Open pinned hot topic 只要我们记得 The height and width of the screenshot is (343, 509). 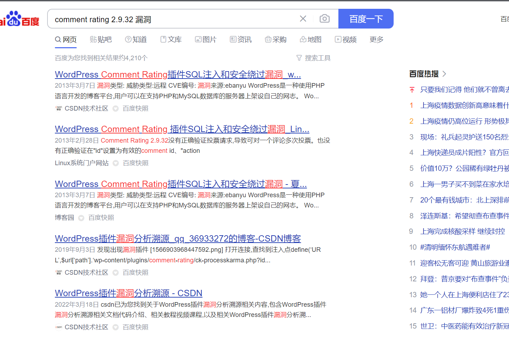tap(464, 90)
